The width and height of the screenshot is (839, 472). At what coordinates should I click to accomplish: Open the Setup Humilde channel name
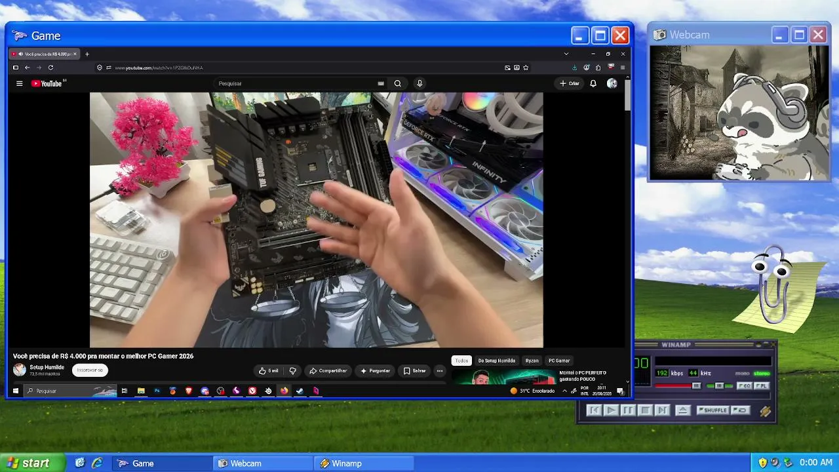tap(47, 367)
